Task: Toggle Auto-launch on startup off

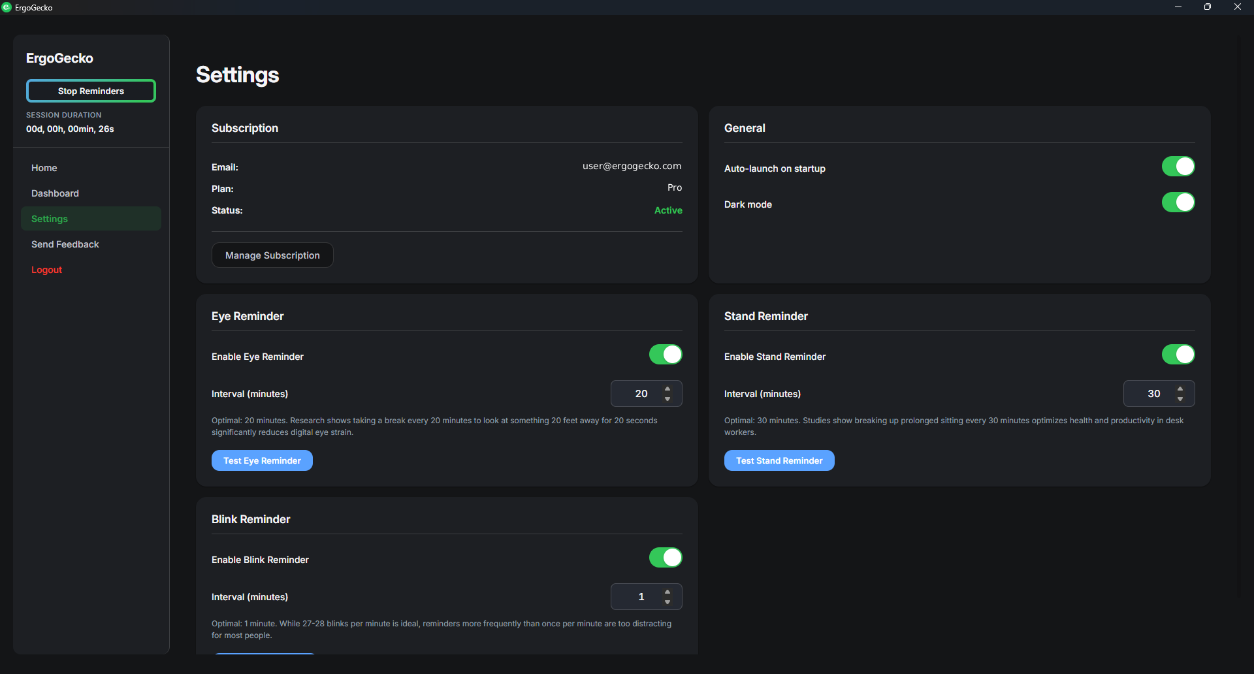Action: [1178, 167]
